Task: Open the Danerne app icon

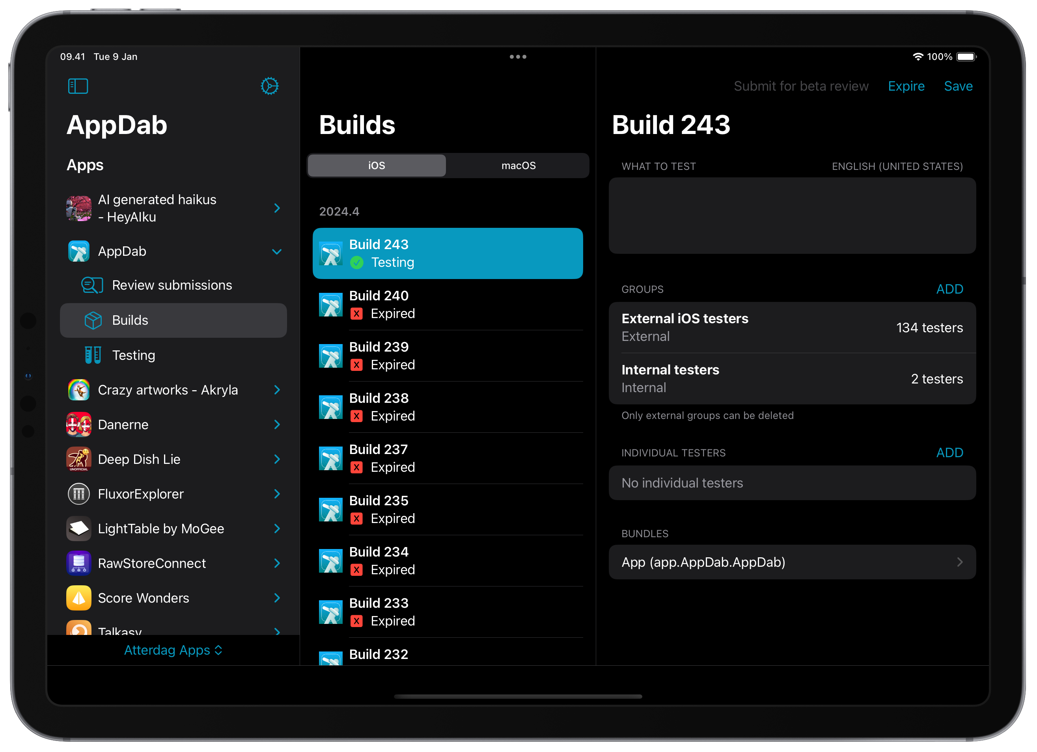Action: 78,424
